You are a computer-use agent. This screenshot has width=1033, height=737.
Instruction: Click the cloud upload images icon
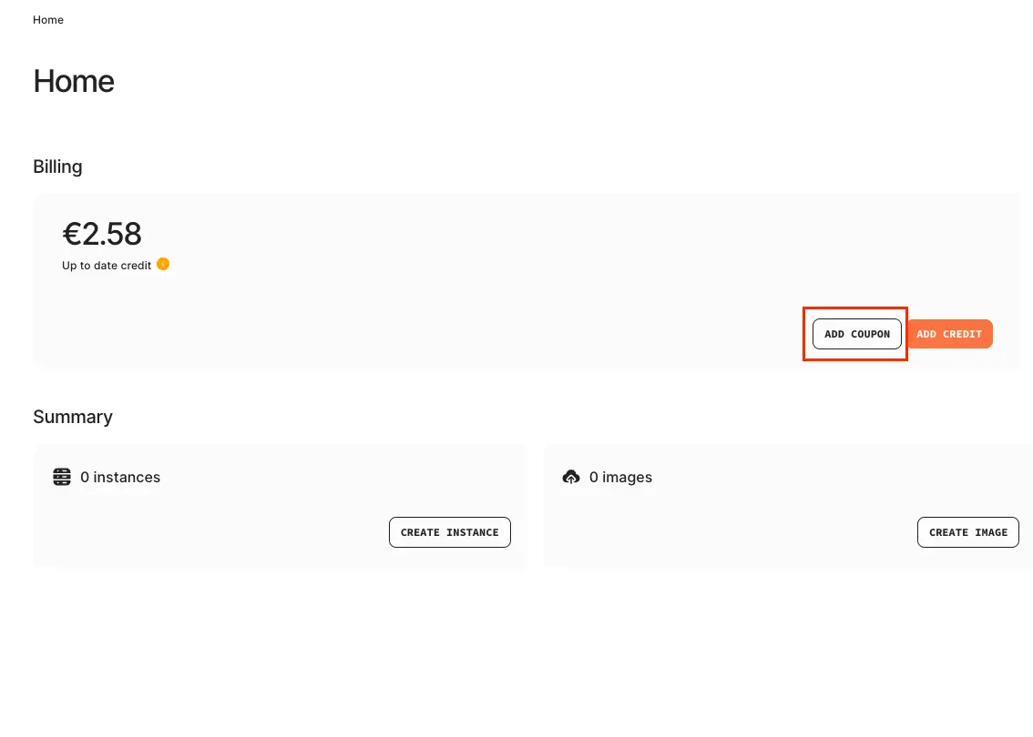click(571, 477)
